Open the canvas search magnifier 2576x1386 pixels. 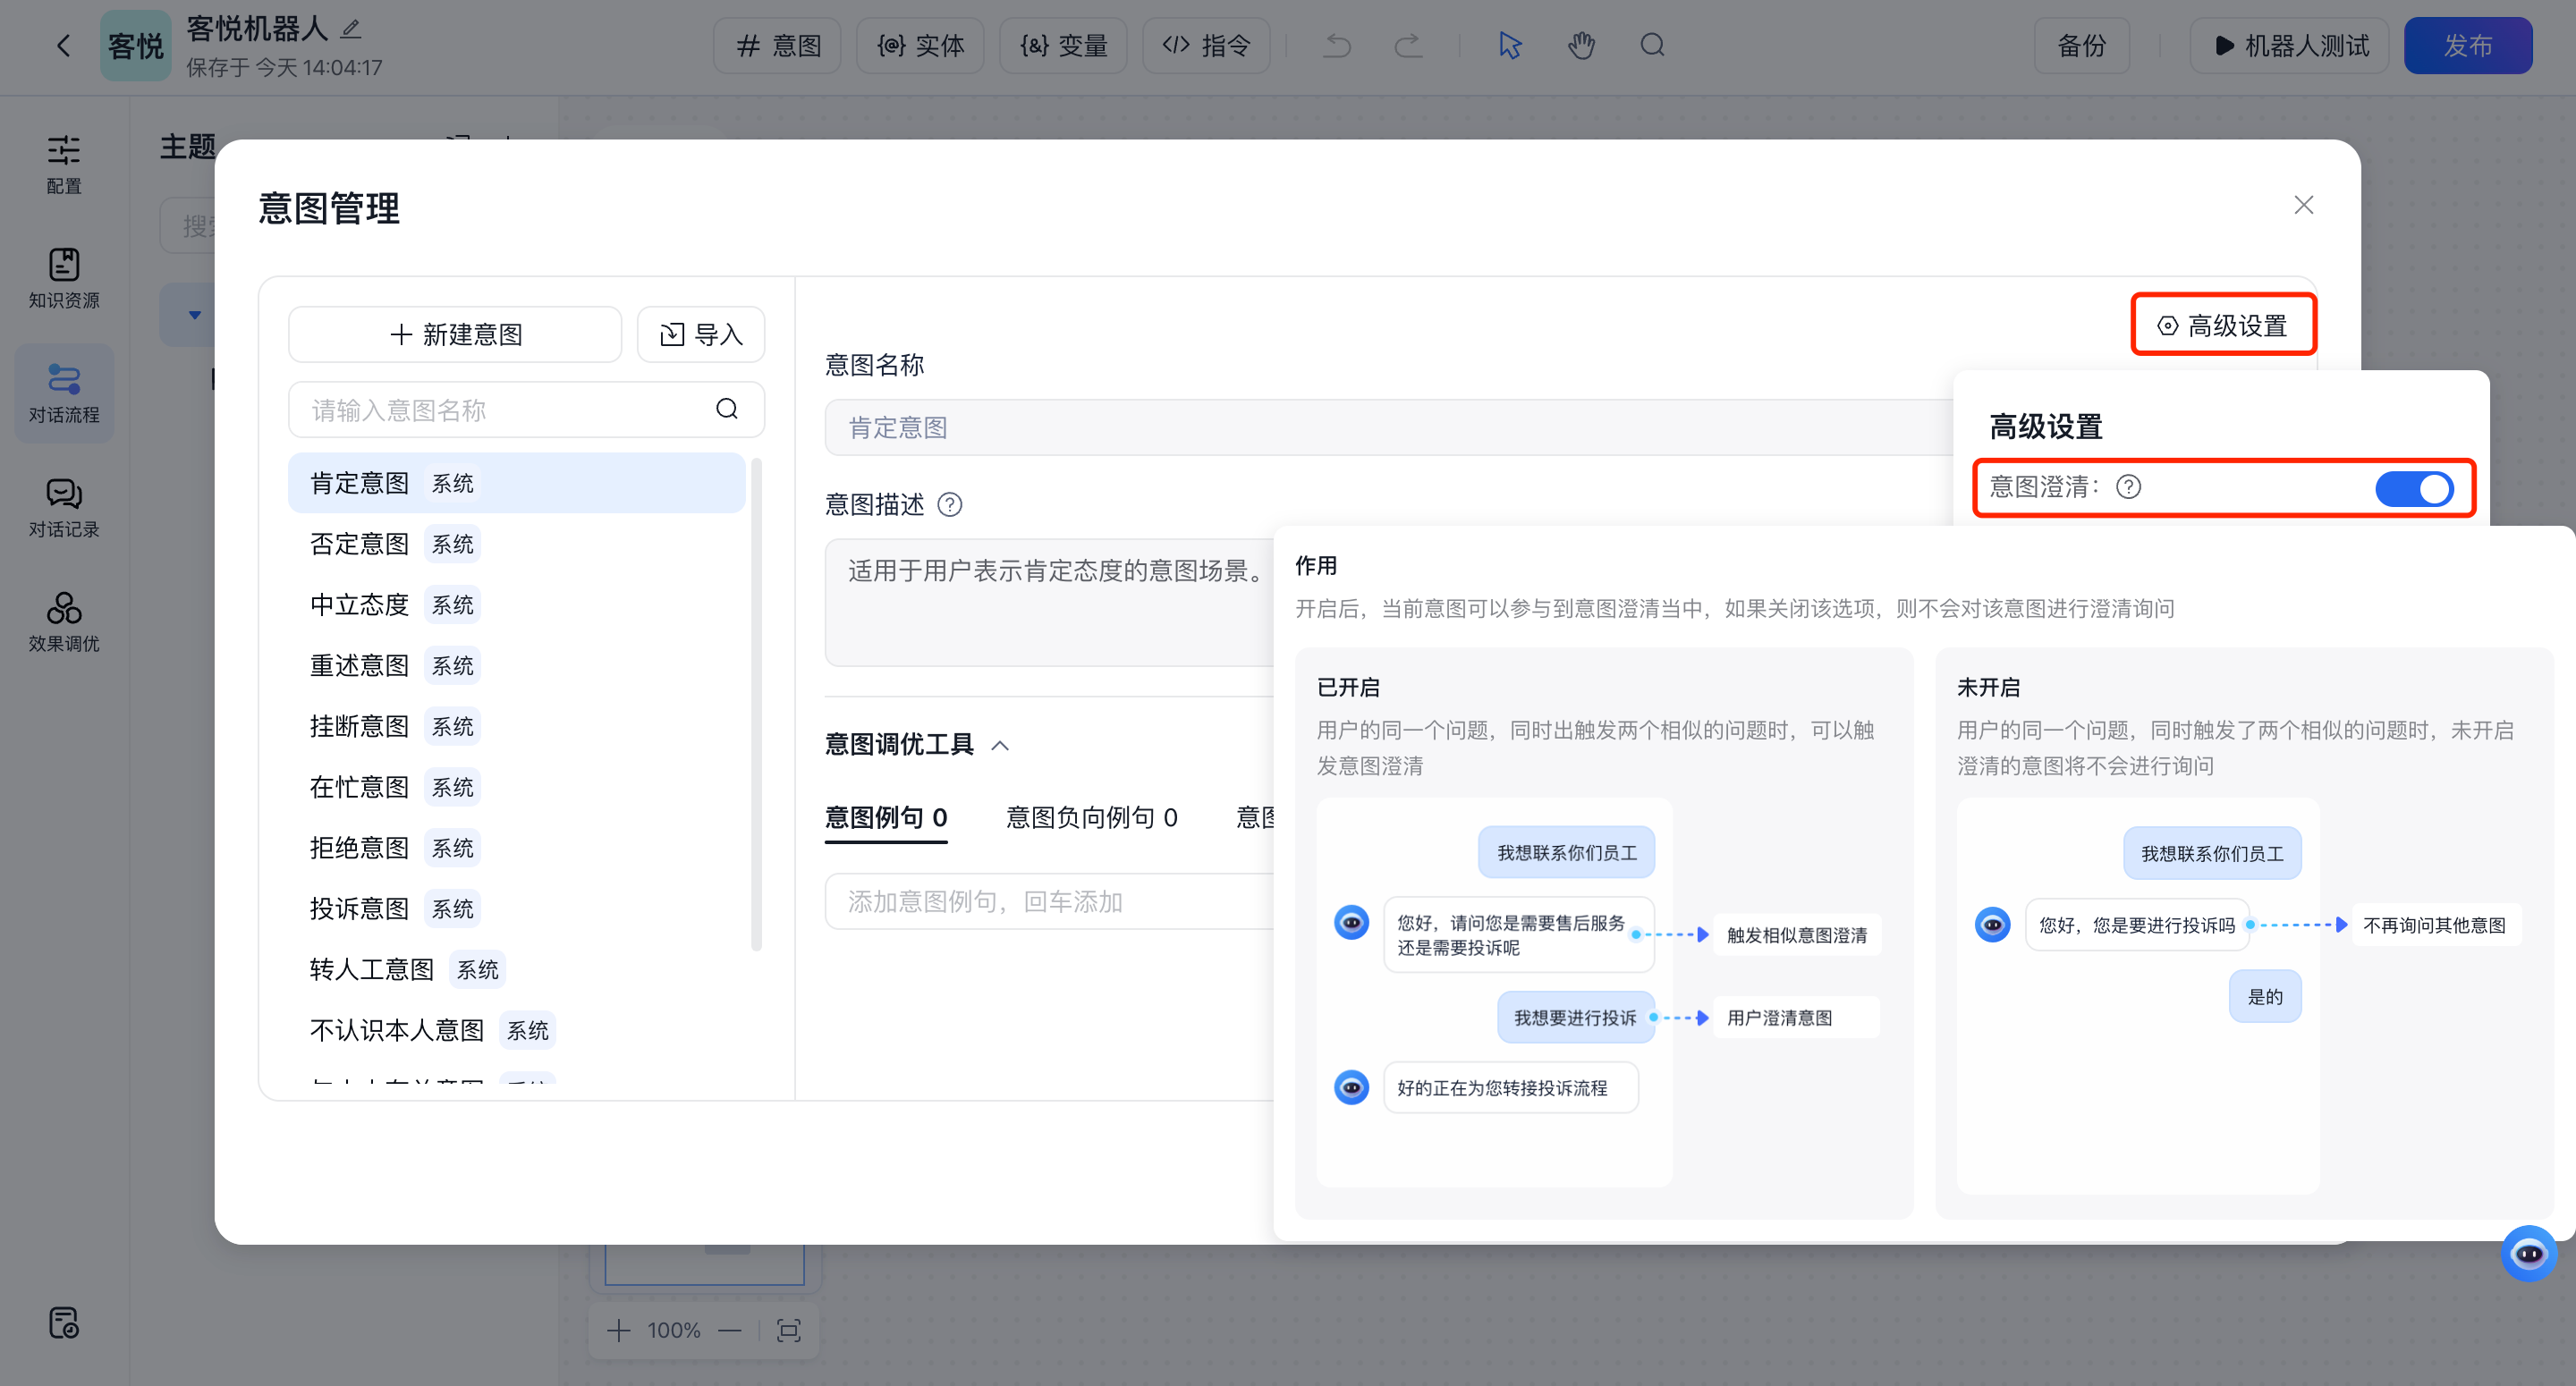coord(1652,45)
